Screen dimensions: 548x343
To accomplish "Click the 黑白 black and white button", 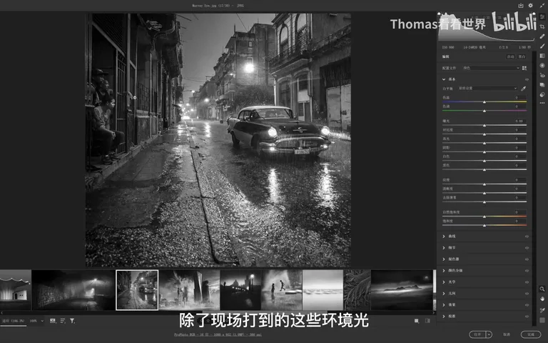I will 522,56.
